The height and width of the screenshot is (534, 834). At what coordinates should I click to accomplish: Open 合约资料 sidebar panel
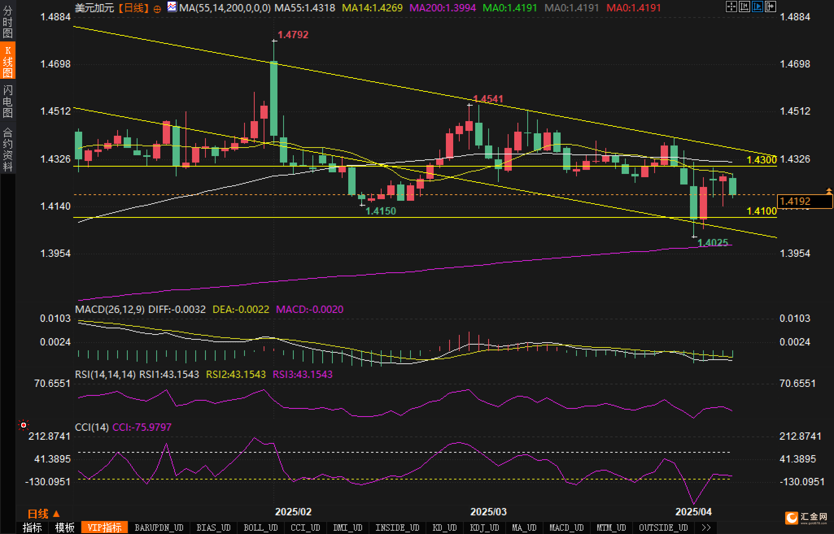pos(8,149)
